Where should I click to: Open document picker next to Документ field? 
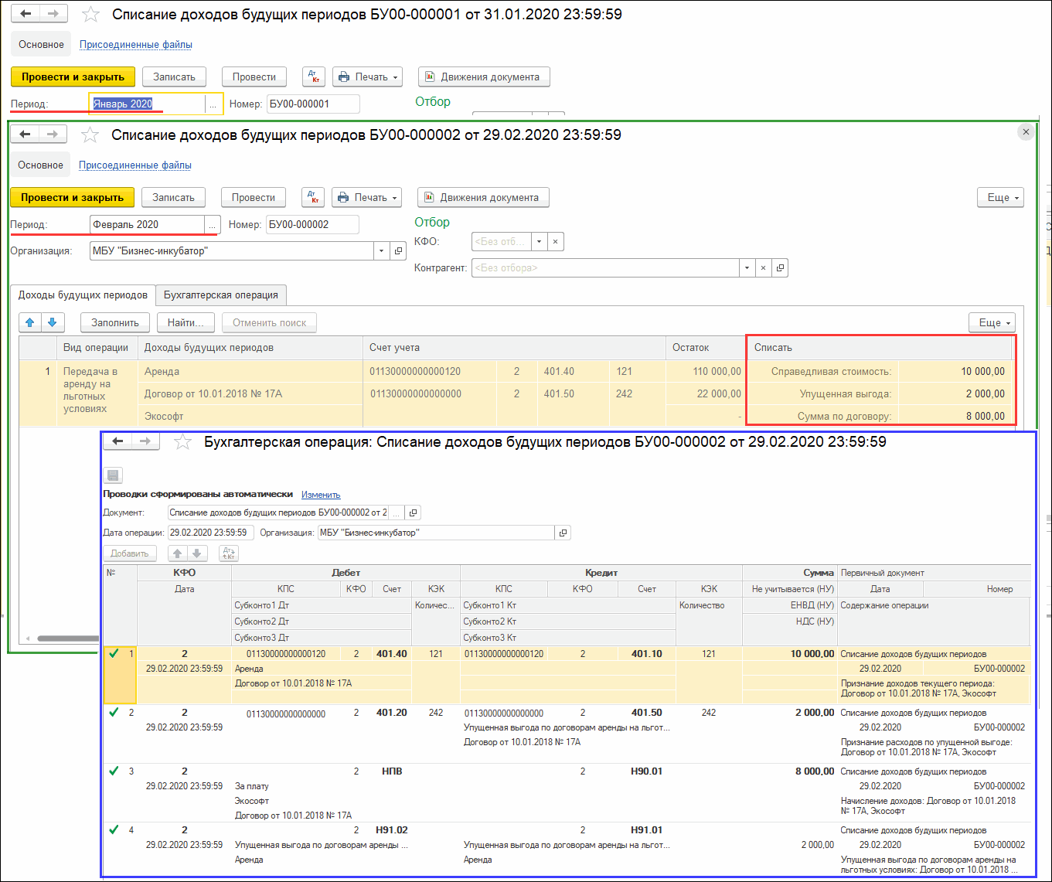(x=397, y=513)
